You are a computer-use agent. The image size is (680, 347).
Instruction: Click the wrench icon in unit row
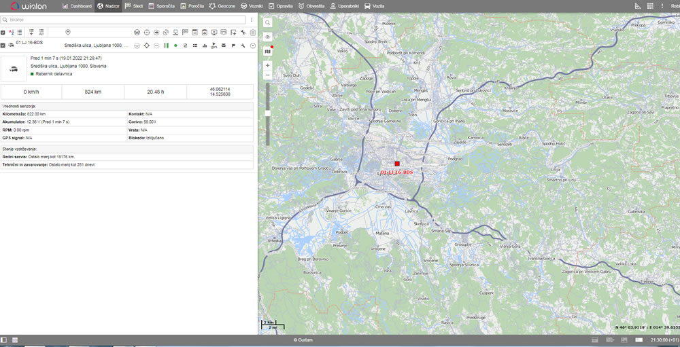pos(243,45)
